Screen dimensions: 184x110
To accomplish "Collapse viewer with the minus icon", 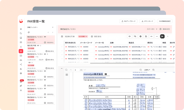I will (x=62, y=69).
